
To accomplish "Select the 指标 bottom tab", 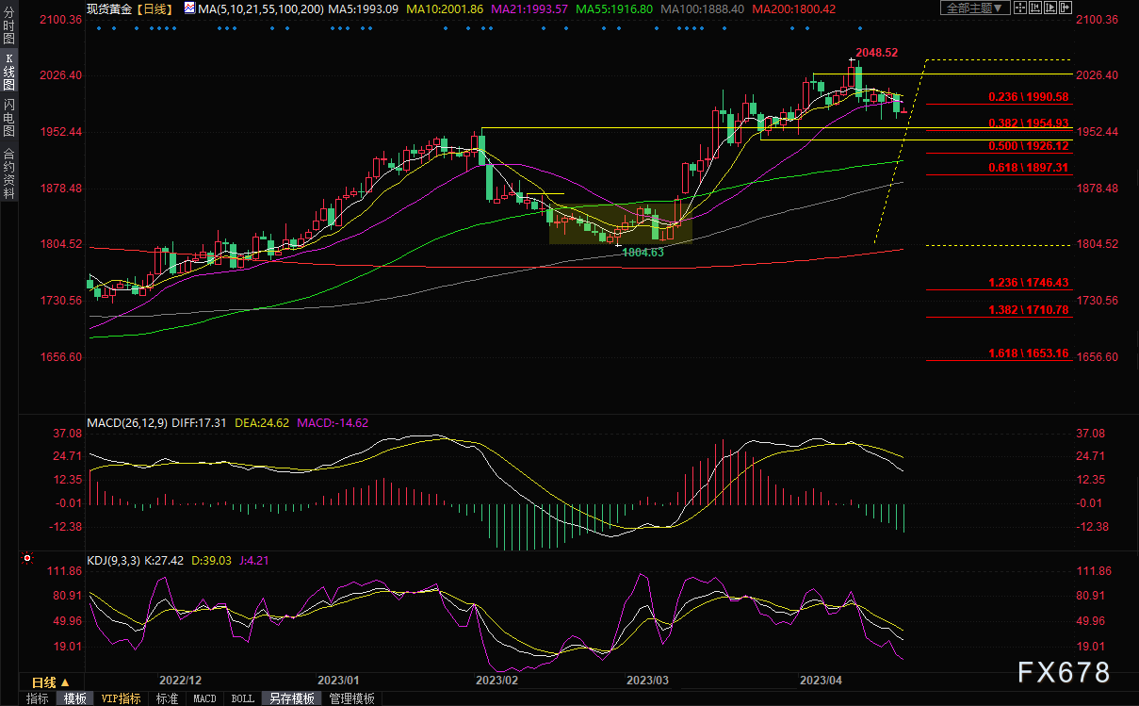I will 38,698.
